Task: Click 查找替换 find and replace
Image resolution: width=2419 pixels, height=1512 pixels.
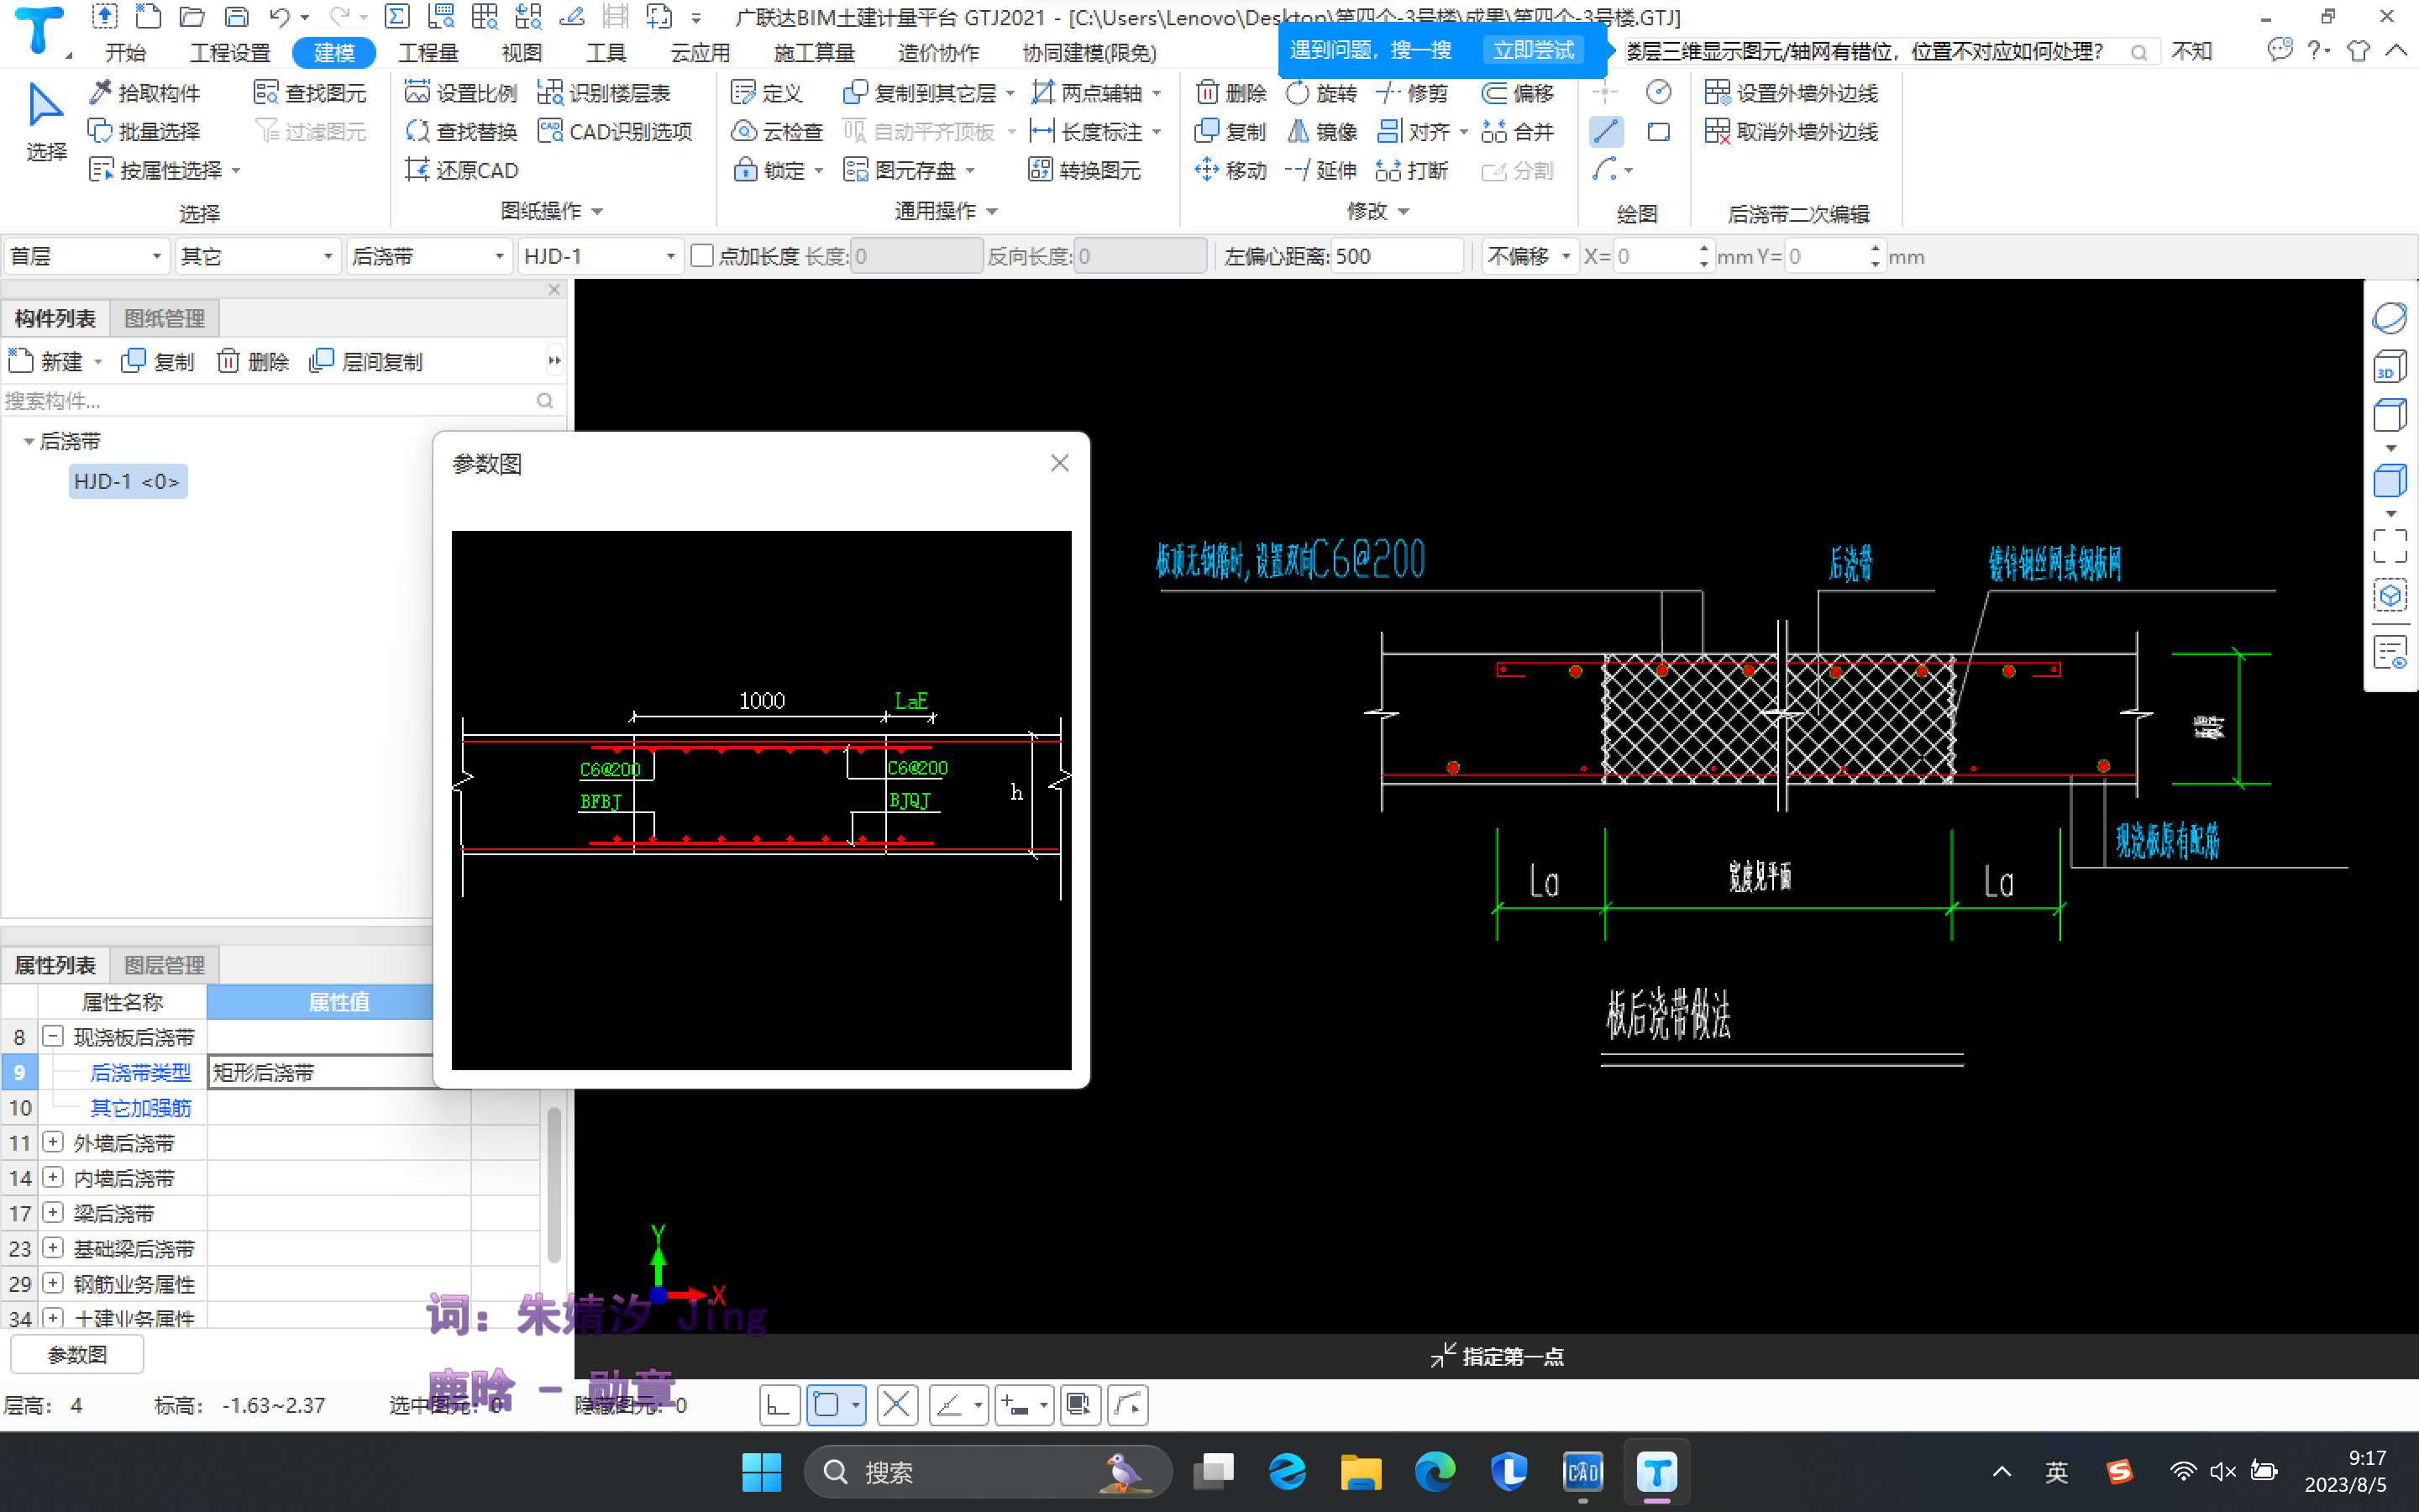Action: (461, 132)
